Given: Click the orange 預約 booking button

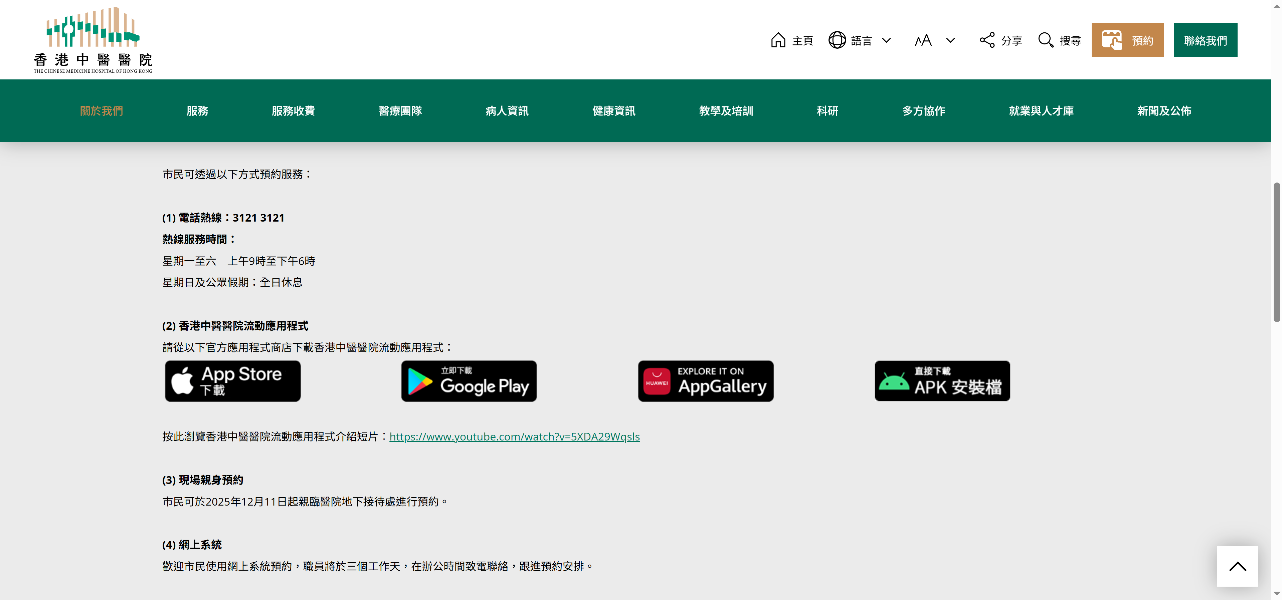Looking at the screenshot, I should 1127,40.
